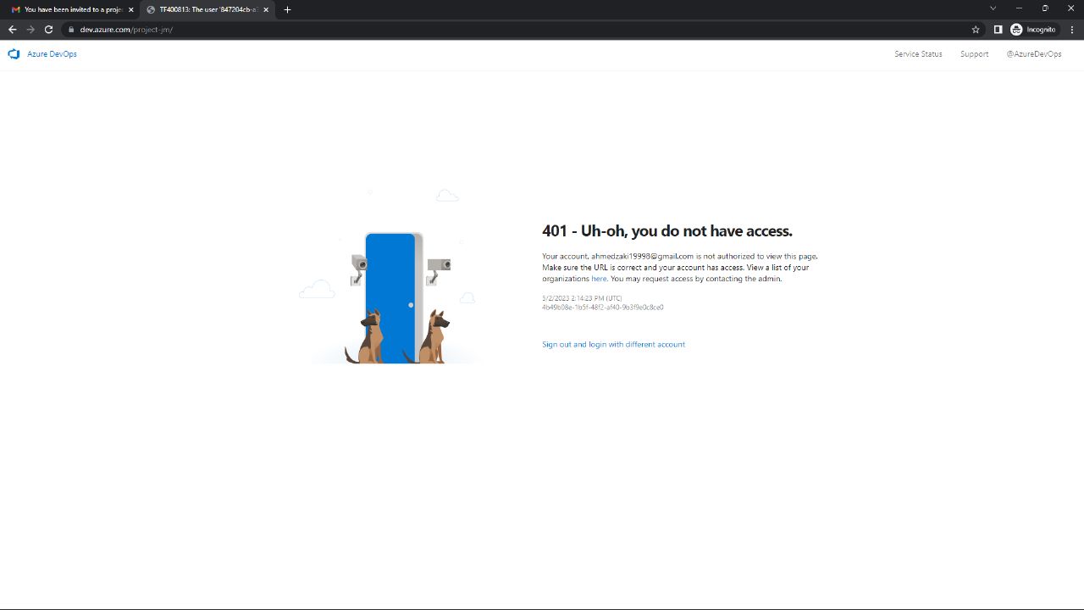Viewport: 1084px width, 610px height.
Task: Reload the current page
Action: click(x=48, y=29)
